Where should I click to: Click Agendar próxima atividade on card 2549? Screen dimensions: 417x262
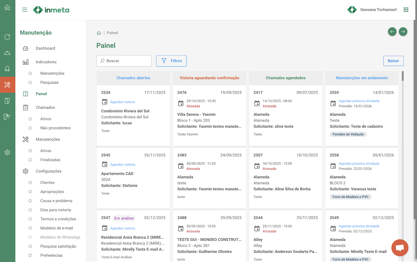pos(359,226)
